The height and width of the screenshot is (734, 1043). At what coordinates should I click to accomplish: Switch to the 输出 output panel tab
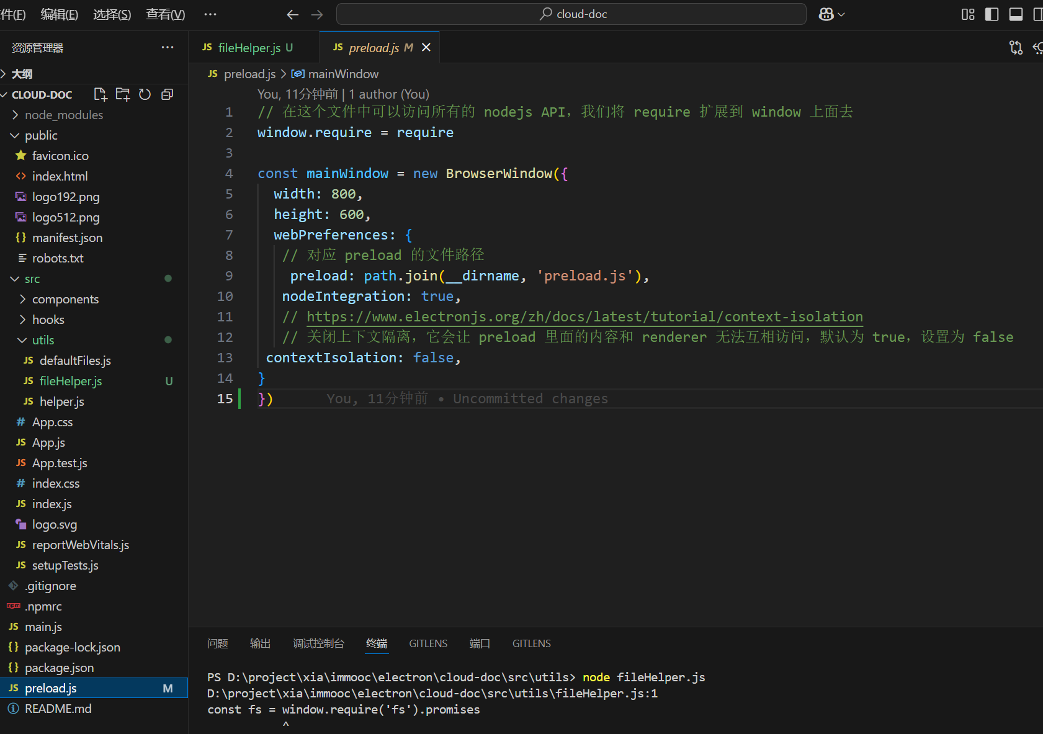260,643
